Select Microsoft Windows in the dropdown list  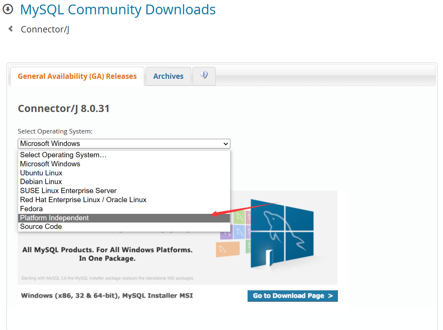[x=124, y=164]
